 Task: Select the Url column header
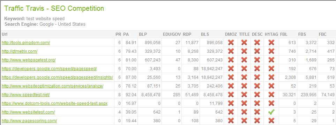point(5,34)
